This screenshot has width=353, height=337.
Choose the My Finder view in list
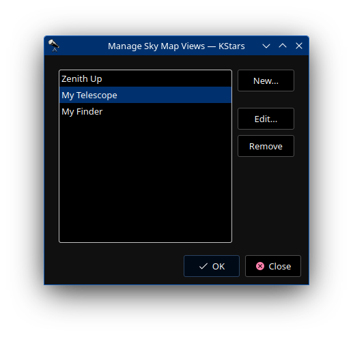(x=145, y=111)
